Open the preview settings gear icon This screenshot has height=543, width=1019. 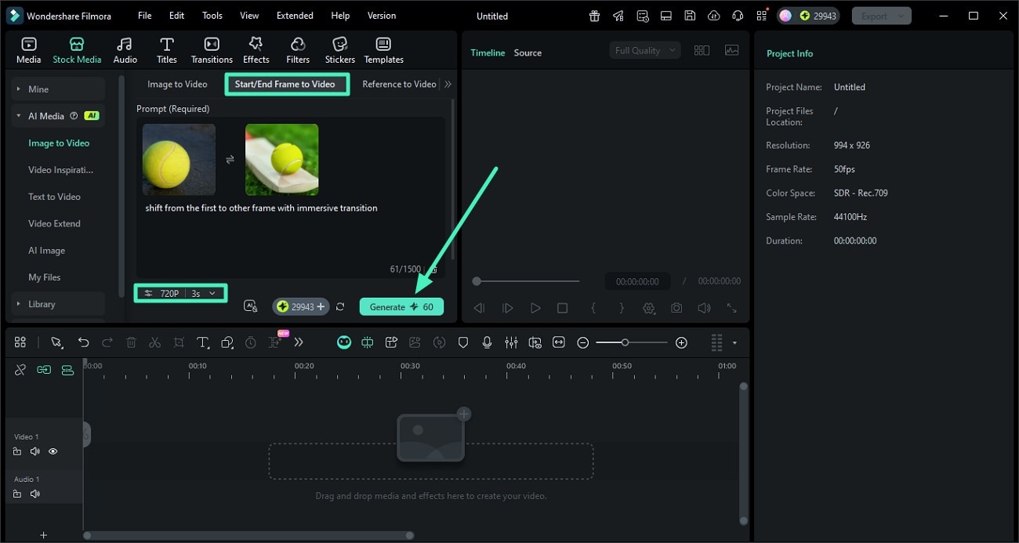coord(649,308)
